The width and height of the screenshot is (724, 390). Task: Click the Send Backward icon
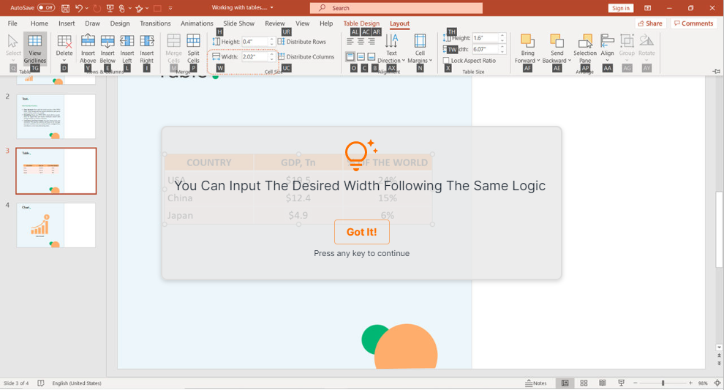click(557, 42)
